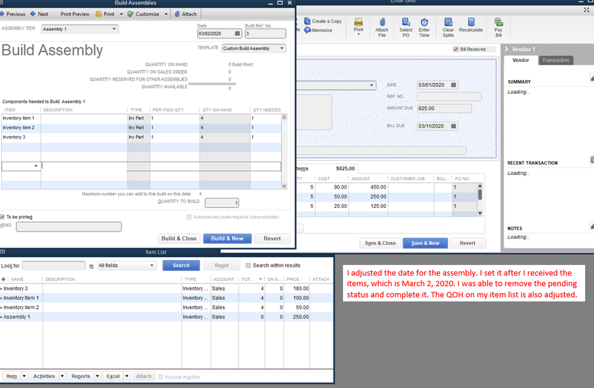
Task: Click the Ref. No. field in Enter Bills
Action: pos(450,96)
